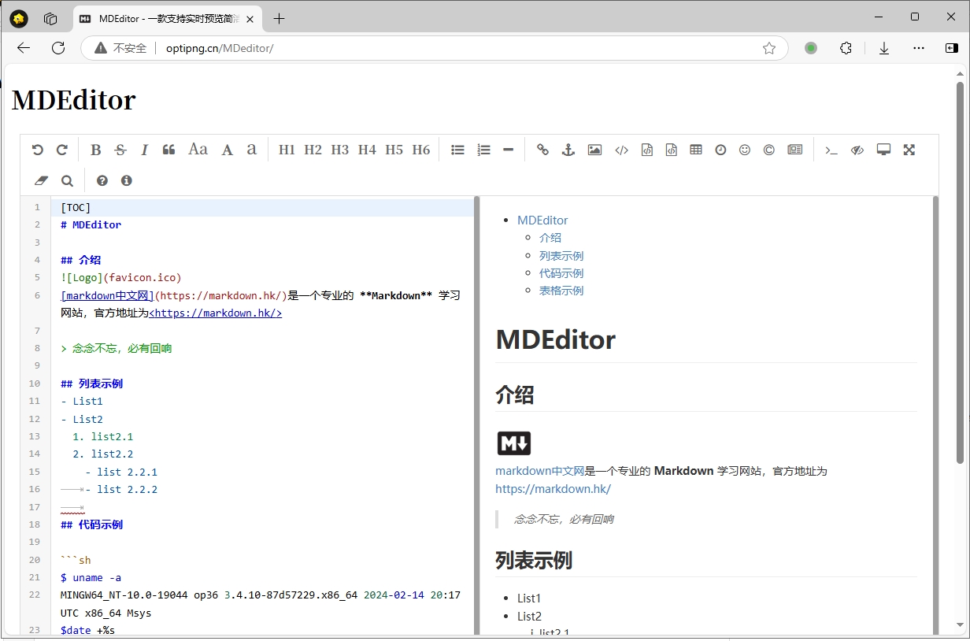Image resolution: width=970 pixels, height=641 pixels.
Task: Enter fullscreen mode with the expand icon
Action: [909, 150]
